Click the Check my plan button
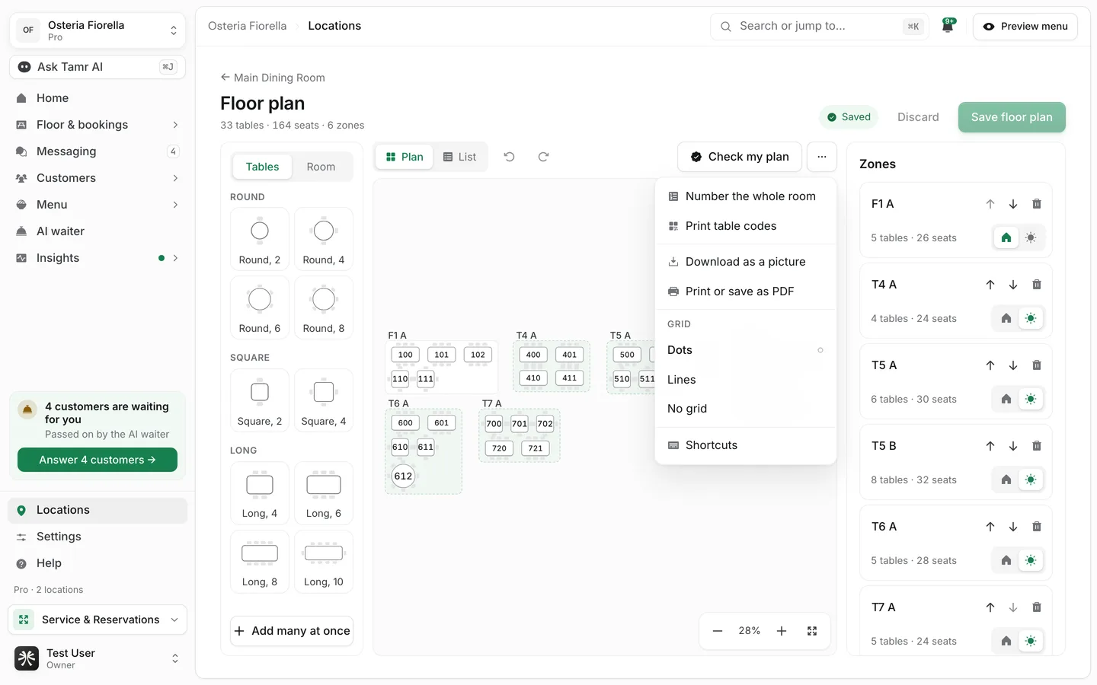The width and height of the screenshot is (1097, 685). 740,157
